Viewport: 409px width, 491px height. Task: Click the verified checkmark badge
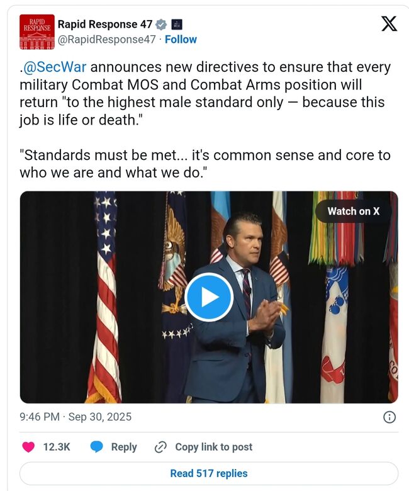pyautogui.click(x=161, y=25)
